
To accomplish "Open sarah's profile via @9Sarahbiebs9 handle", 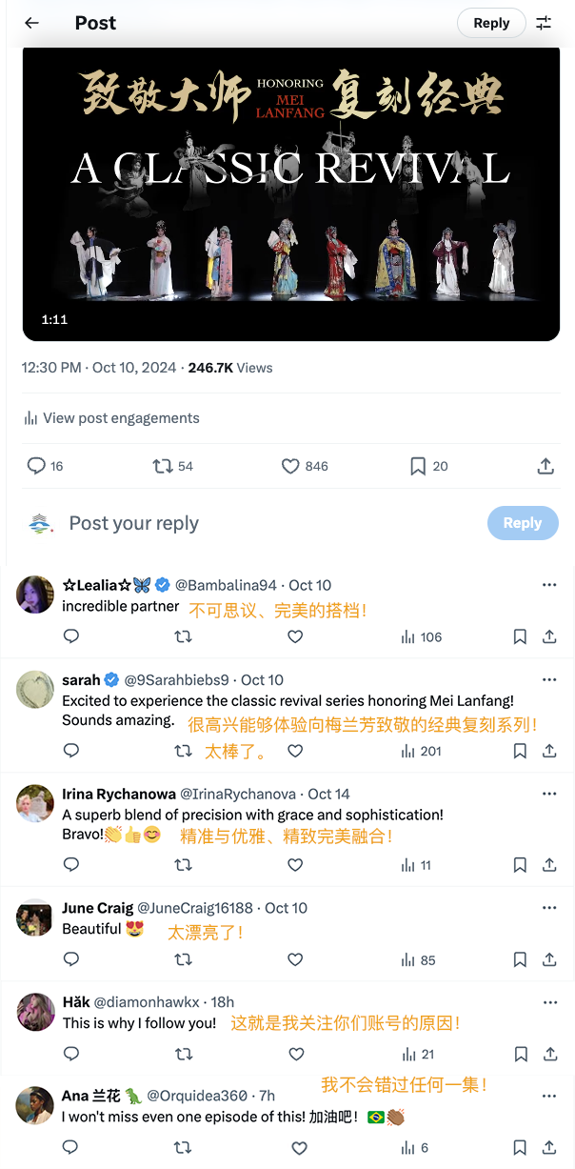I will point(177,680).
